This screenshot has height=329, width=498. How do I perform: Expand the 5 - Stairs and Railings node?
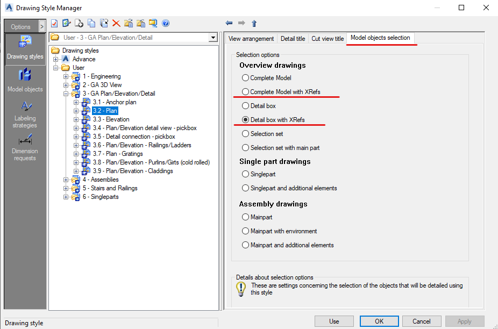(66, 188)
